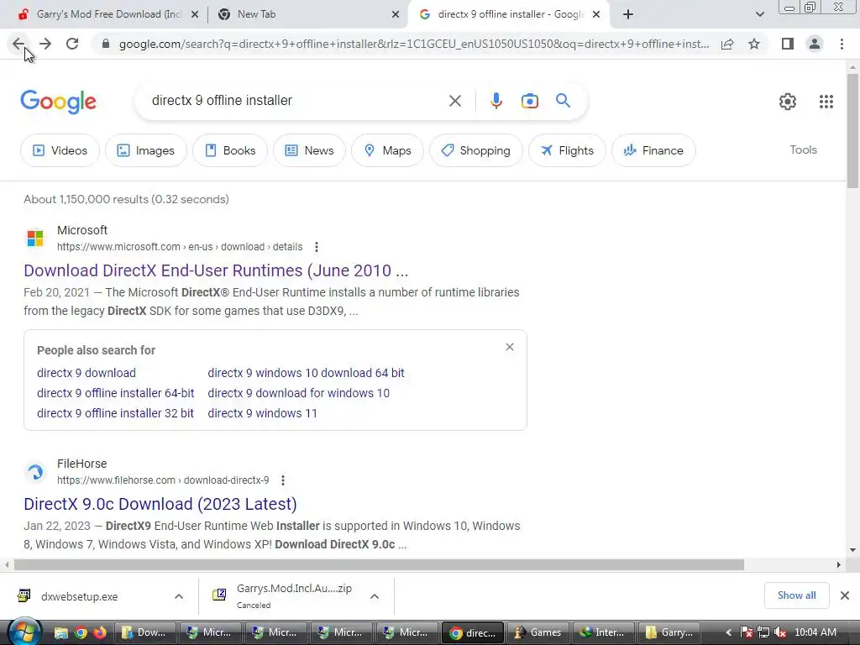The image size is (860, 645).
Task: Show hidden tray icons arrow
Action: click(728, 632)
